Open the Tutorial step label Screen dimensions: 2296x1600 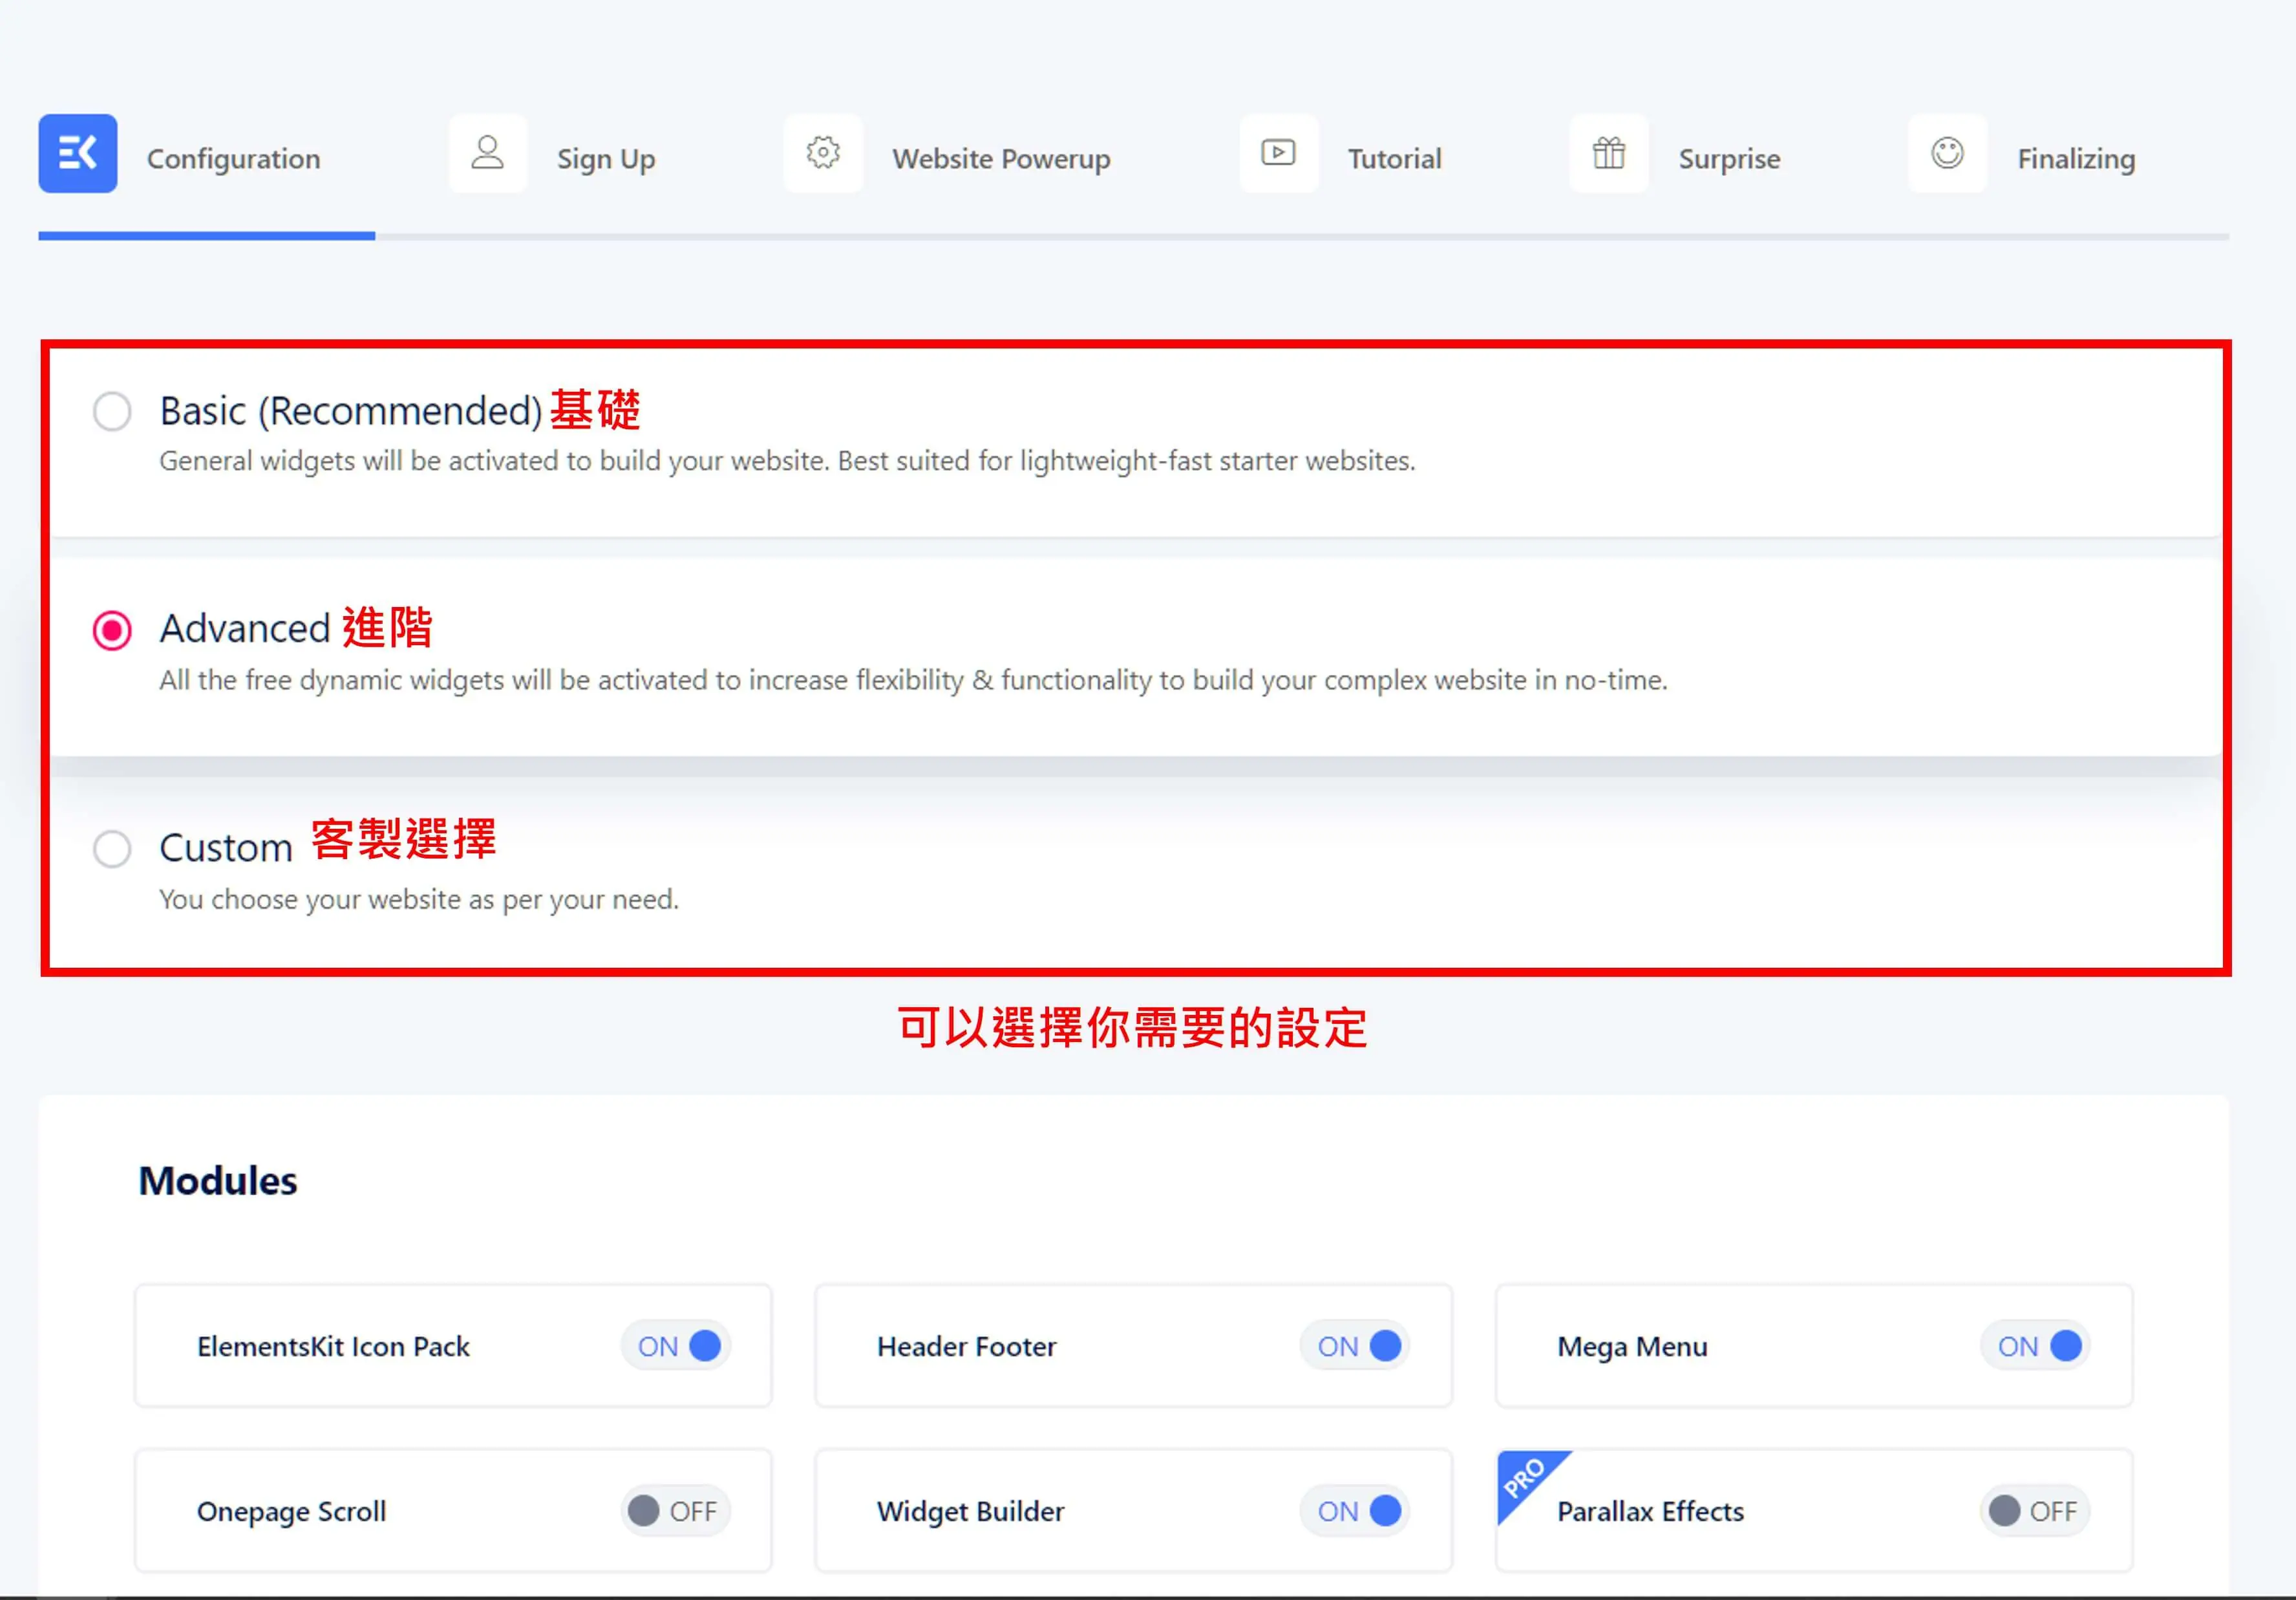point(1394,159)
